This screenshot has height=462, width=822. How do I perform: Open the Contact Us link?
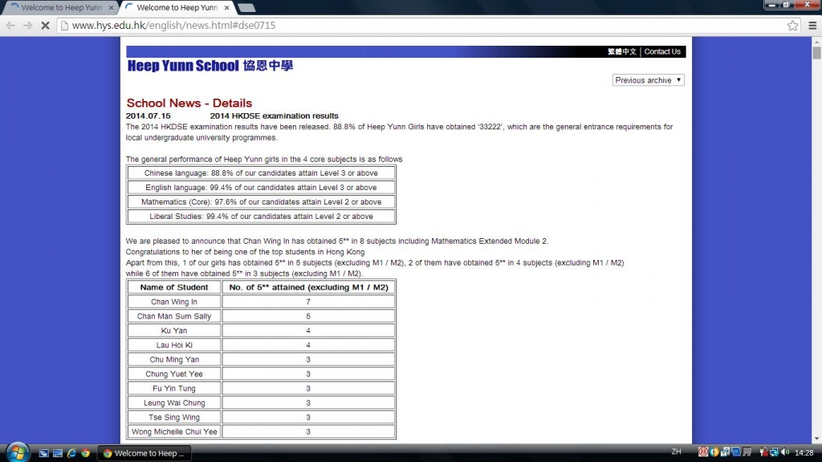(x=662, y=51)
